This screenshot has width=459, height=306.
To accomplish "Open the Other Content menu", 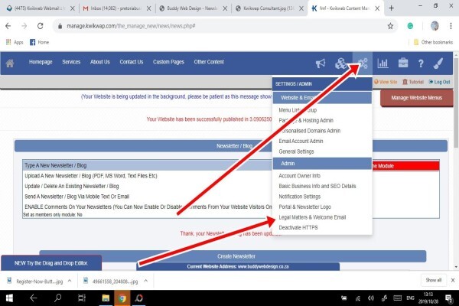I will [209, 62].
